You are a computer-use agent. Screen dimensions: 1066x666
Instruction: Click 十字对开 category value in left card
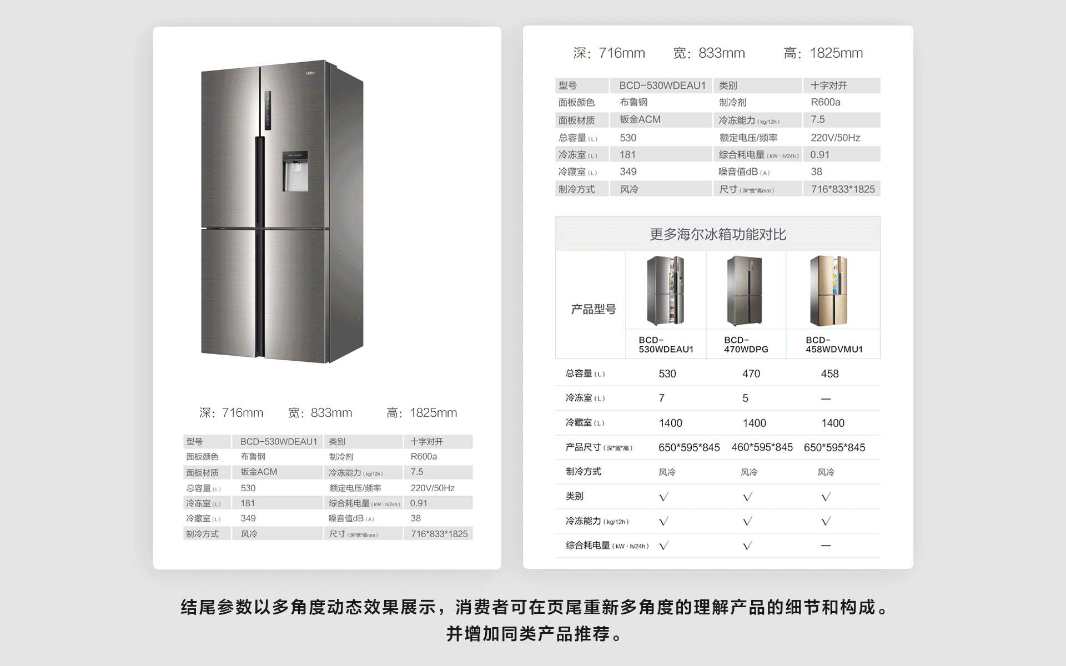pos(426,442)
